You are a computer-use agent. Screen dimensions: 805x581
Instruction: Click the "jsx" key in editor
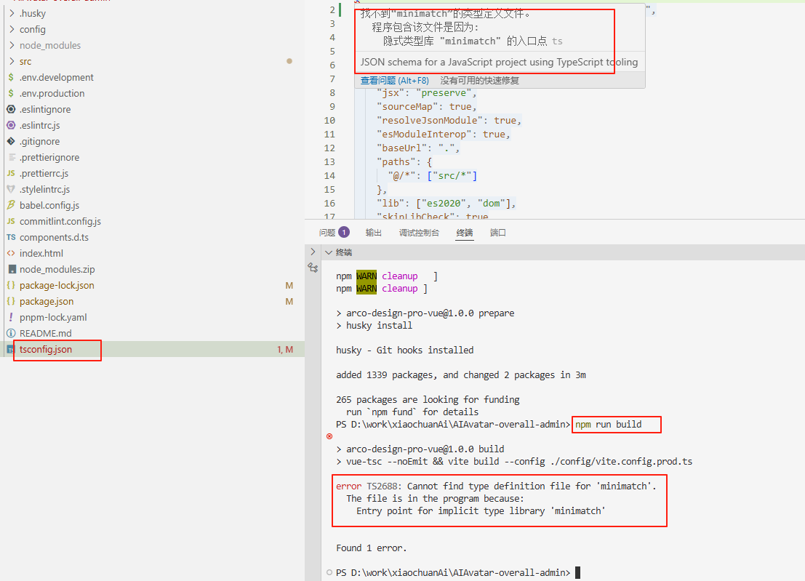(391, 93)
